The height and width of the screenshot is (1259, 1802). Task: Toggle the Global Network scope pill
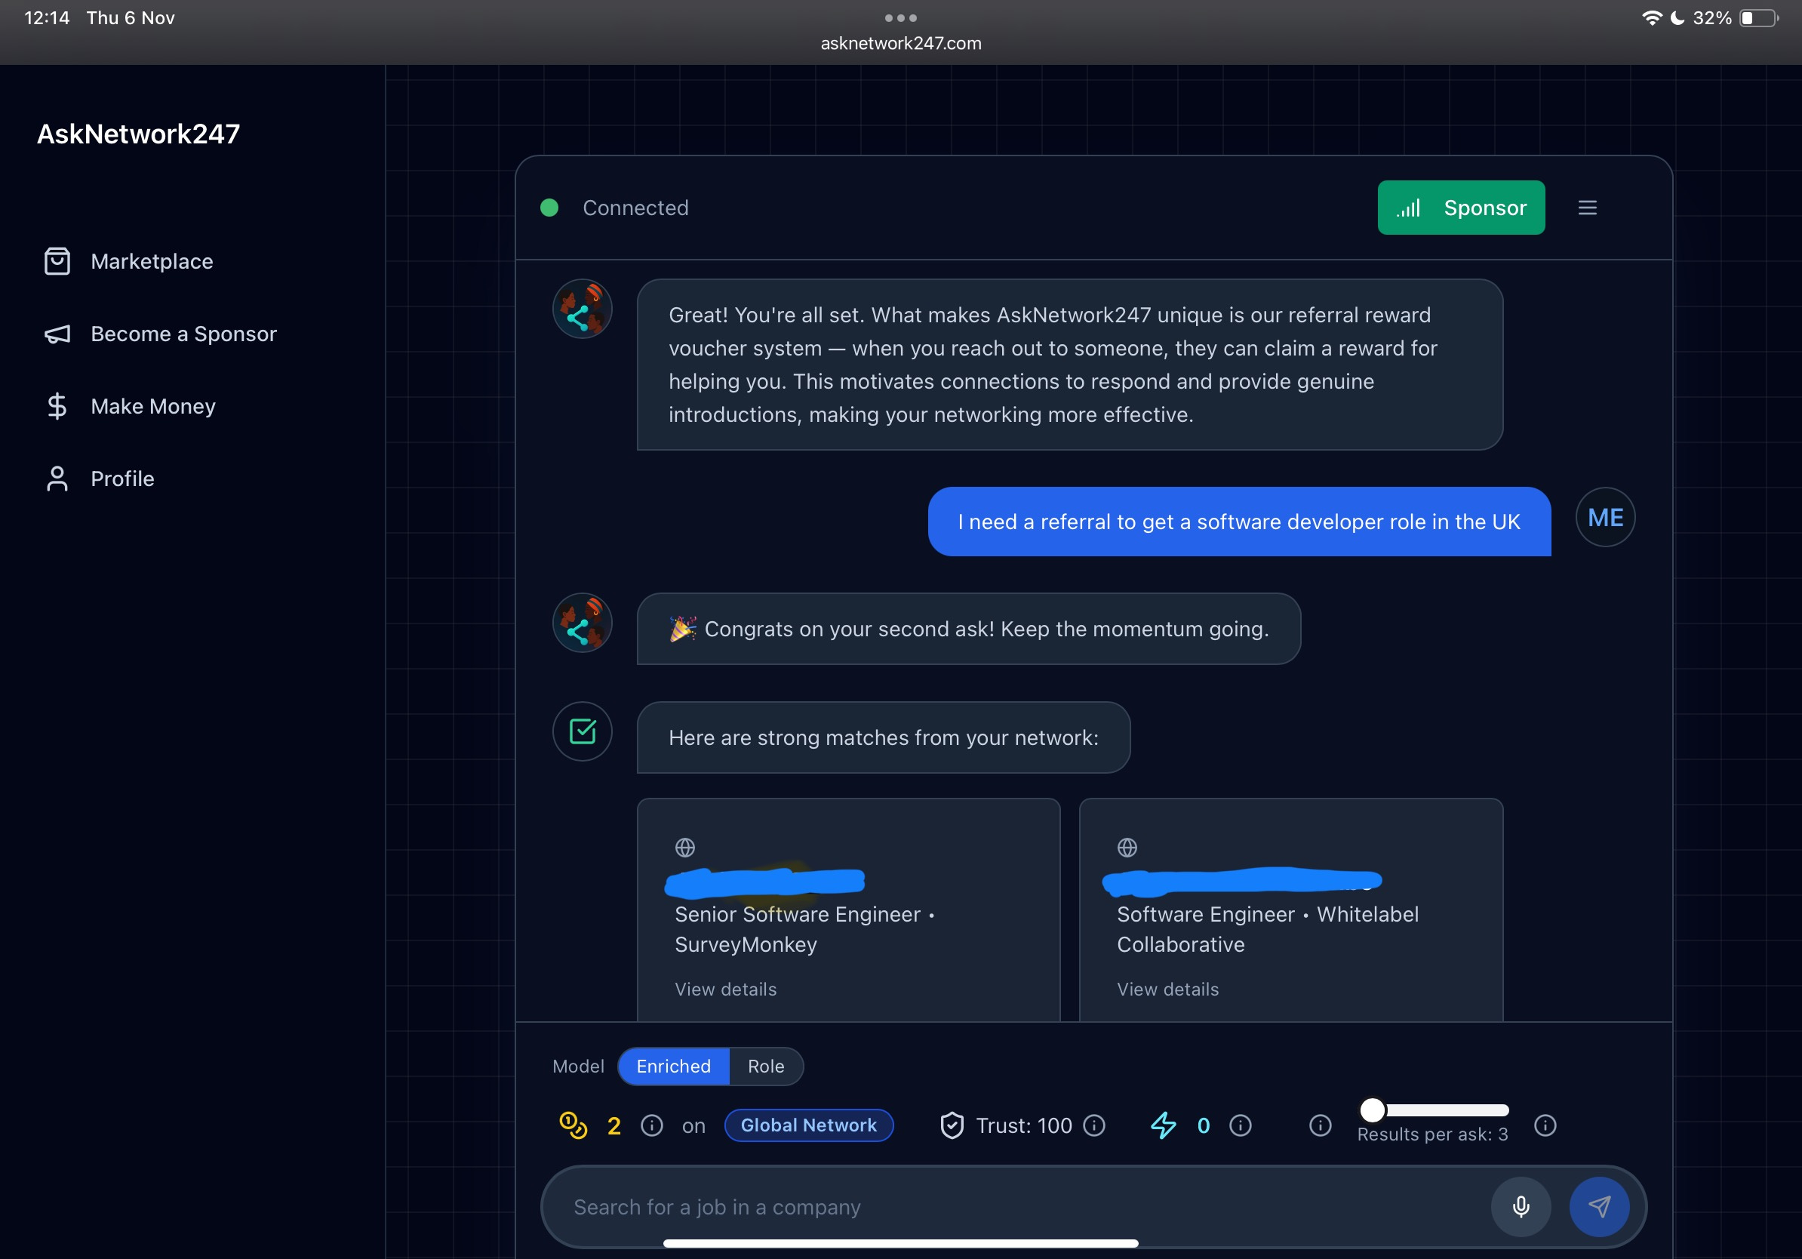(808, 1125)
